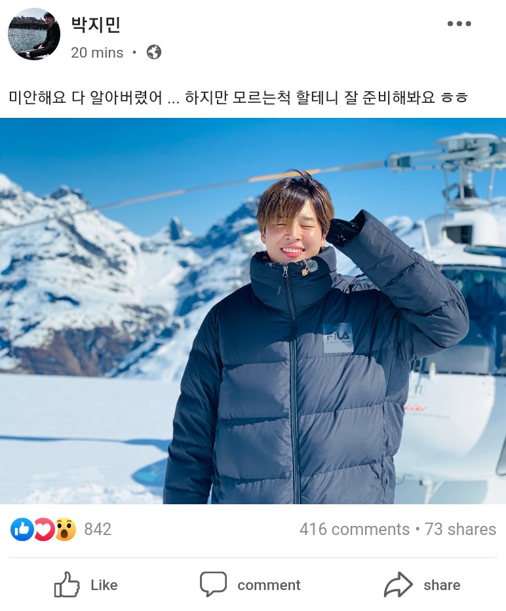Click the blue like reaction emoji

[x=22, y=529]
